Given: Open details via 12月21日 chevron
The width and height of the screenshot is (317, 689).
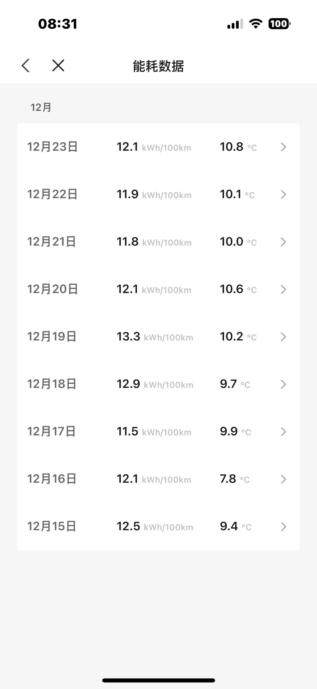Looking at the screenshot, I should point(283,242).
